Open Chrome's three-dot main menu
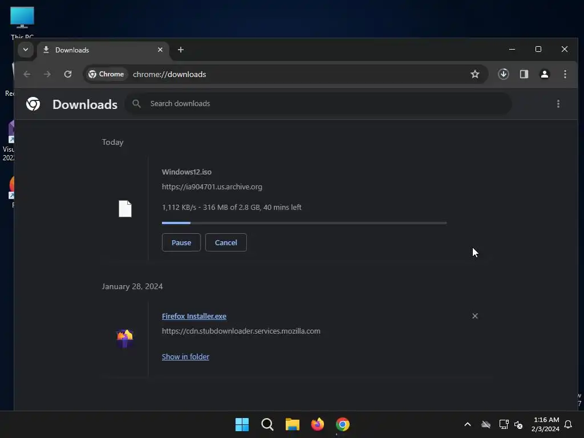 pyautogui.click(x=565, y=74)
